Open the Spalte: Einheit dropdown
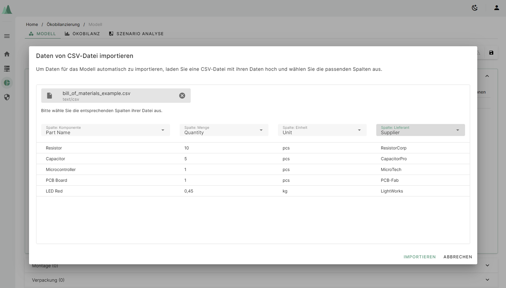506x288 pixels. tap(322, 130)
